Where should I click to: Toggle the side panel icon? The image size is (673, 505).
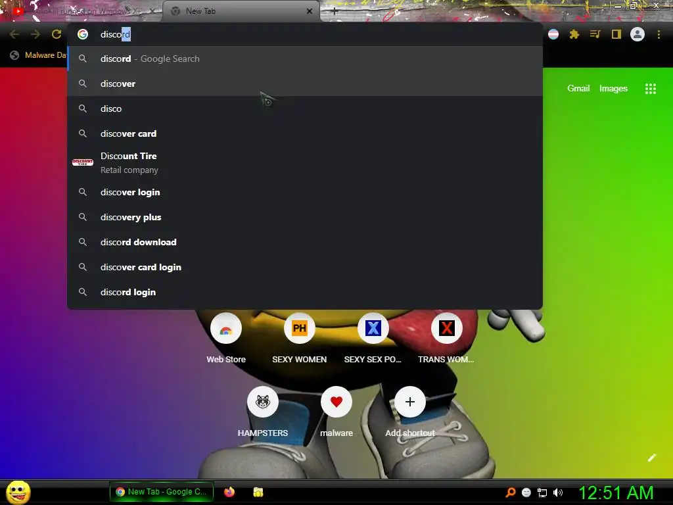point(616,34)
